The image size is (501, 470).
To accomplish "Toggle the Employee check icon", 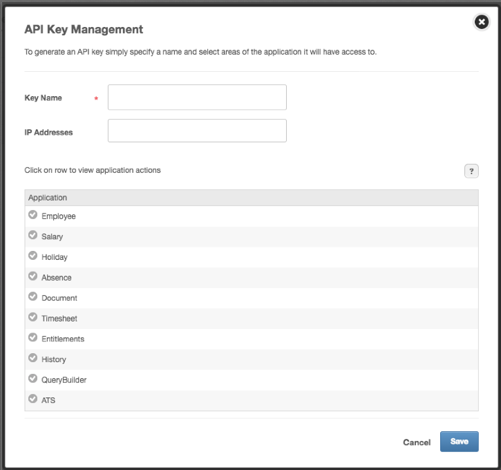I will pyautogui.click(x=32, y=216).
